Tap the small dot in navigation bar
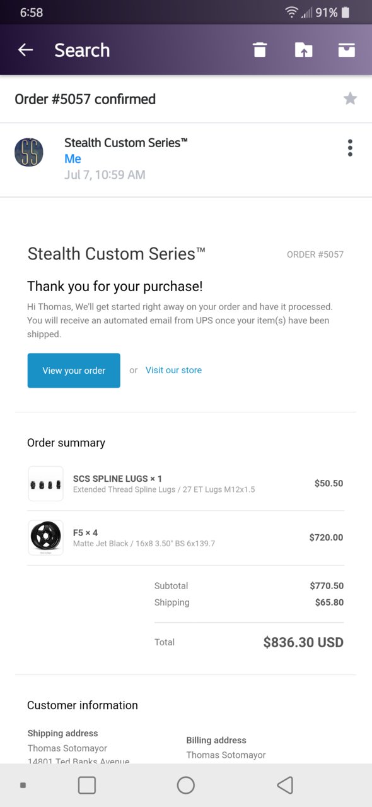Image resolution: width=372 pixels, height=807 pixels. (23, 785)
